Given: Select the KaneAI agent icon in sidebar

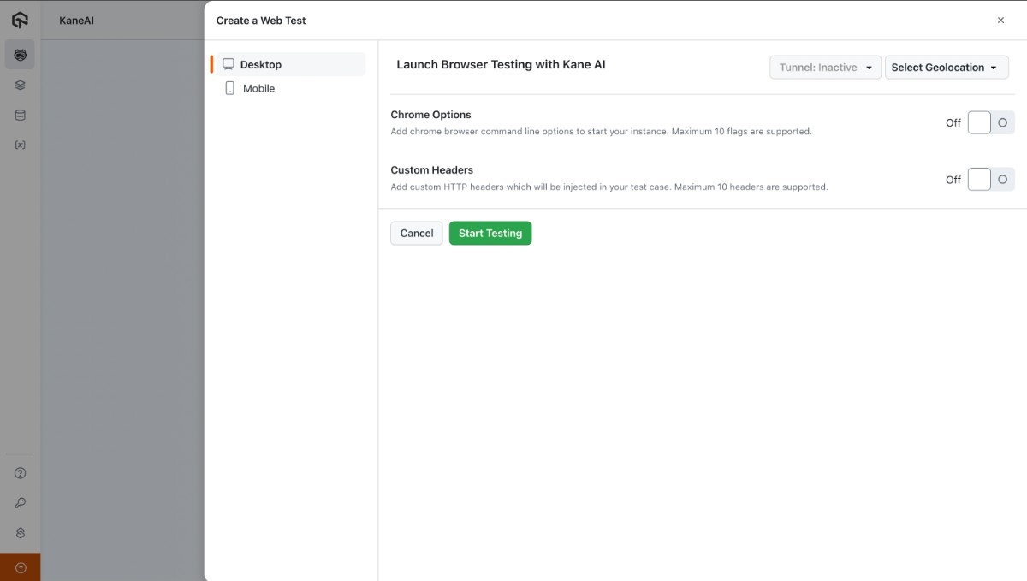Looking at the screenshot, I should (x=19, y=54).
